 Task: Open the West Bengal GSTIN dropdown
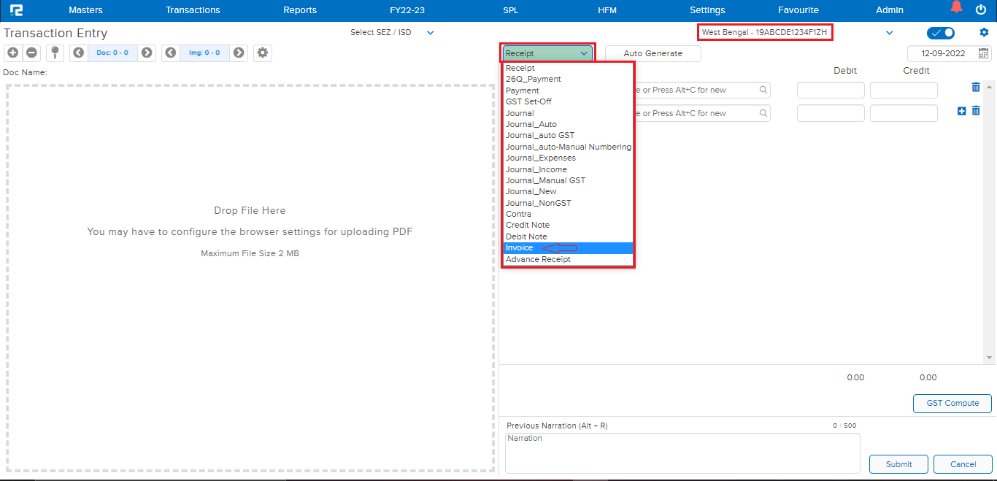click(889, 33)
